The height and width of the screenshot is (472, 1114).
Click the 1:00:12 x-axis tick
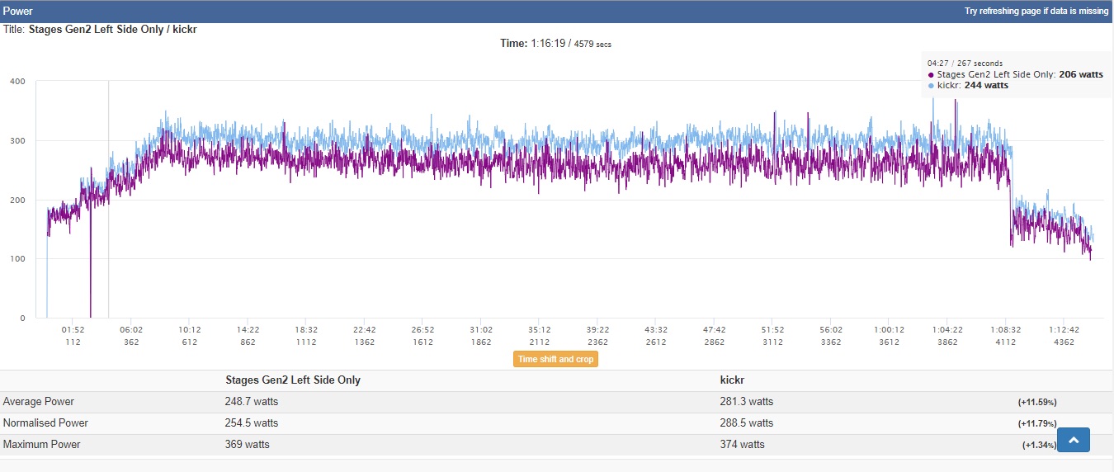coord(890,330)
